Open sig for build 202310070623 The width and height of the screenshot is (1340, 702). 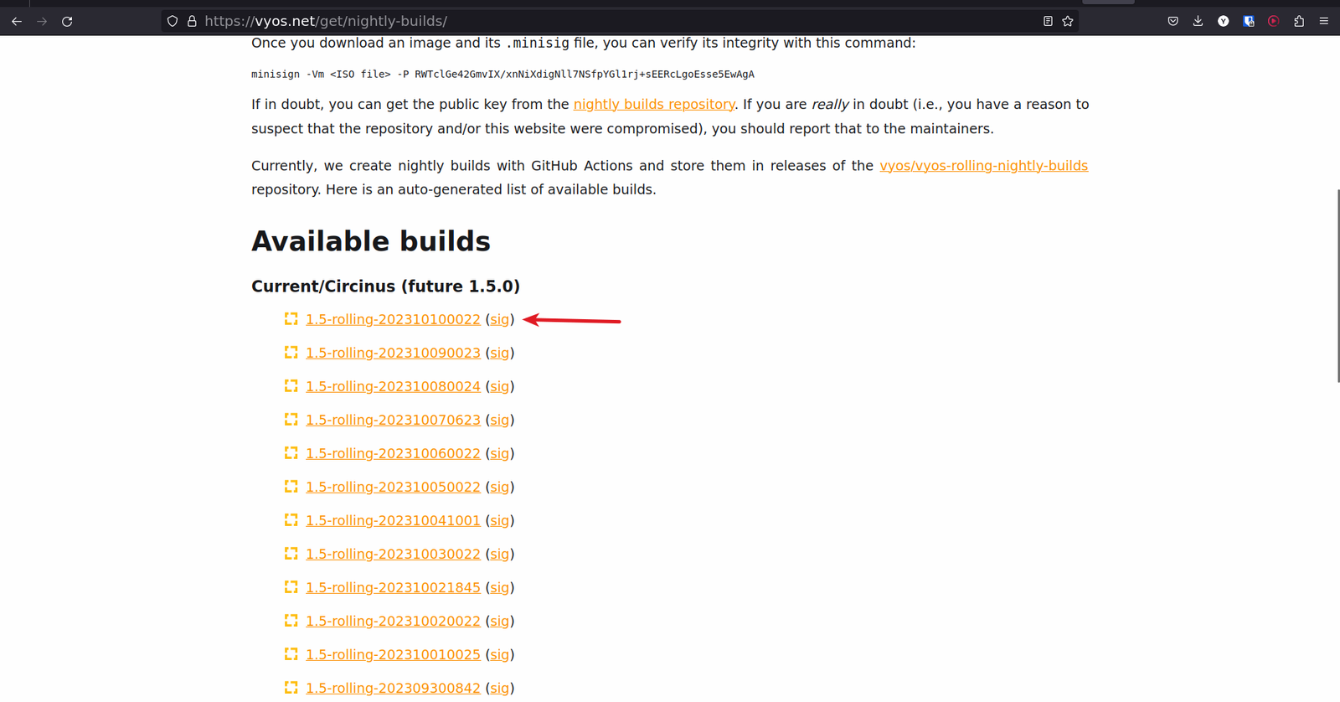500,420
